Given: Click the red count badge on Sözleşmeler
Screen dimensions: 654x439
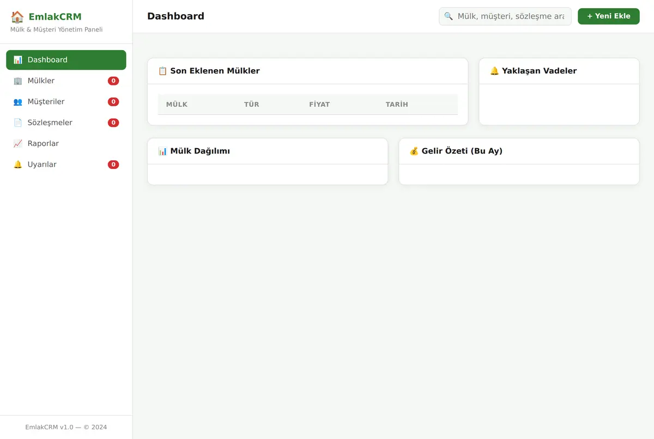Looking at the screenshot, I should tap(113, 123).
